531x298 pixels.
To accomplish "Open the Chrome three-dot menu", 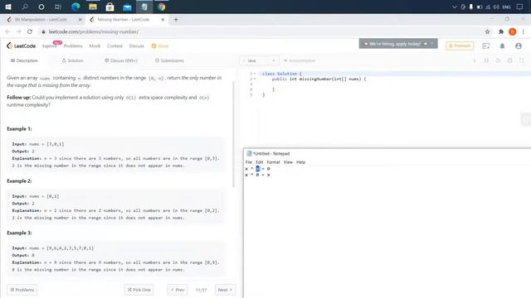I will [524, 31].
